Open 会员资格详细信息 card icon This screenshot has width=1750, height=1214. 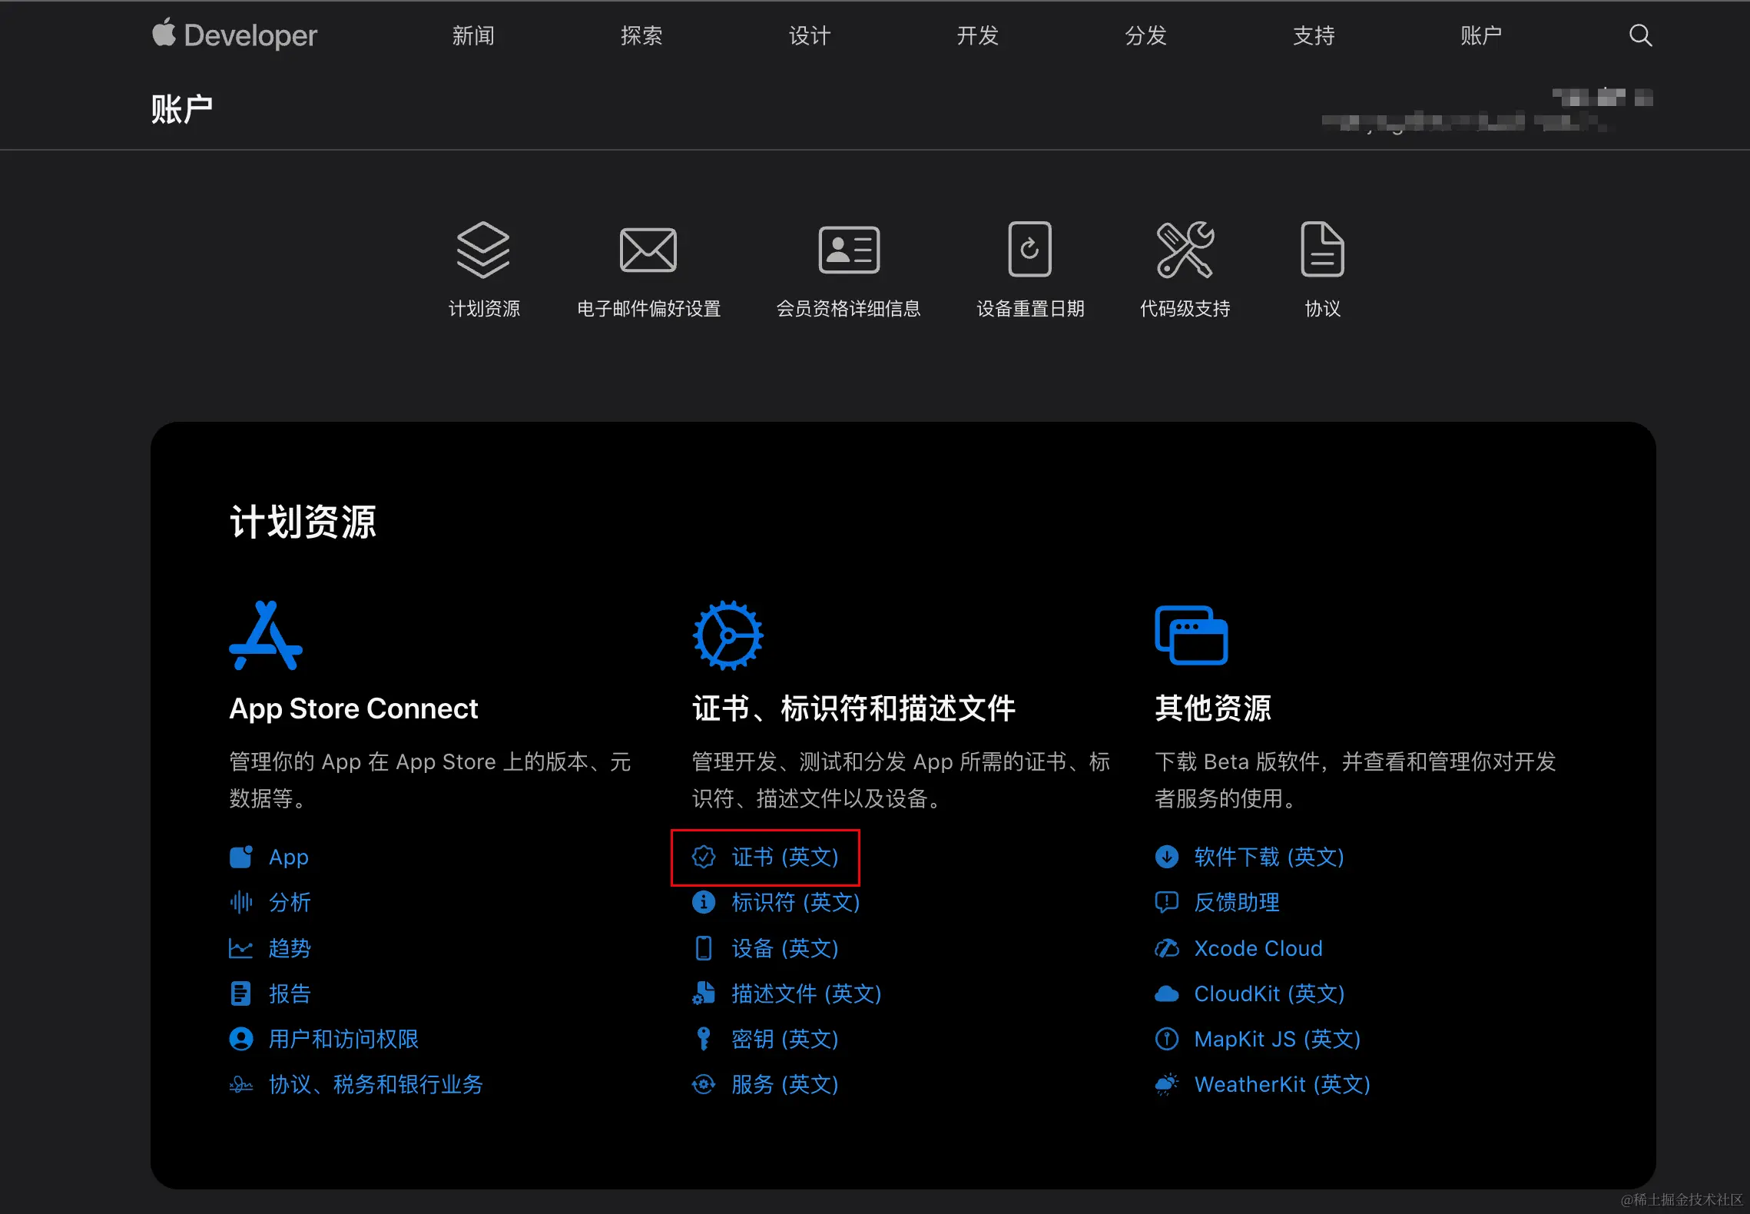click(848, 248)
